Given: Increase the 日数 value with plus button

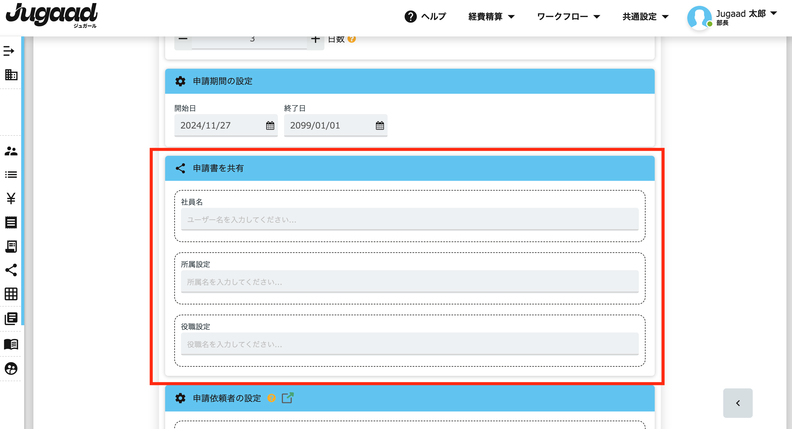Looking at the screenshot, I should pos(316,39).
